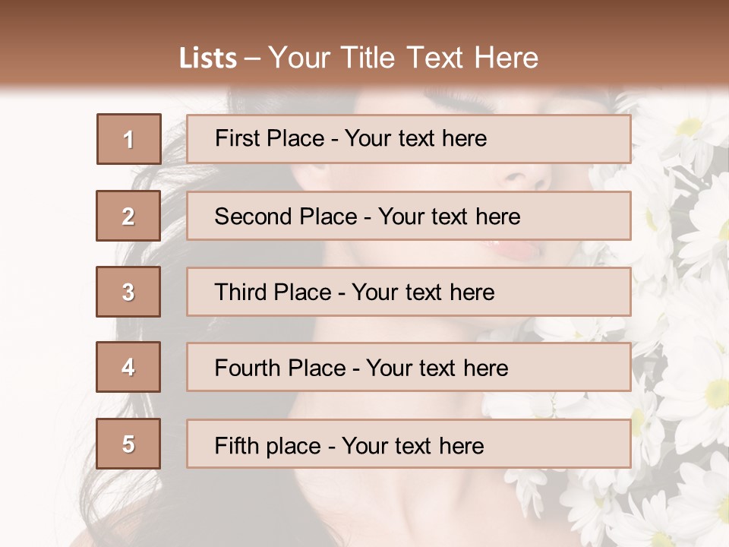
Task: Select the number 2 square
Action: (x=128, y=216)
